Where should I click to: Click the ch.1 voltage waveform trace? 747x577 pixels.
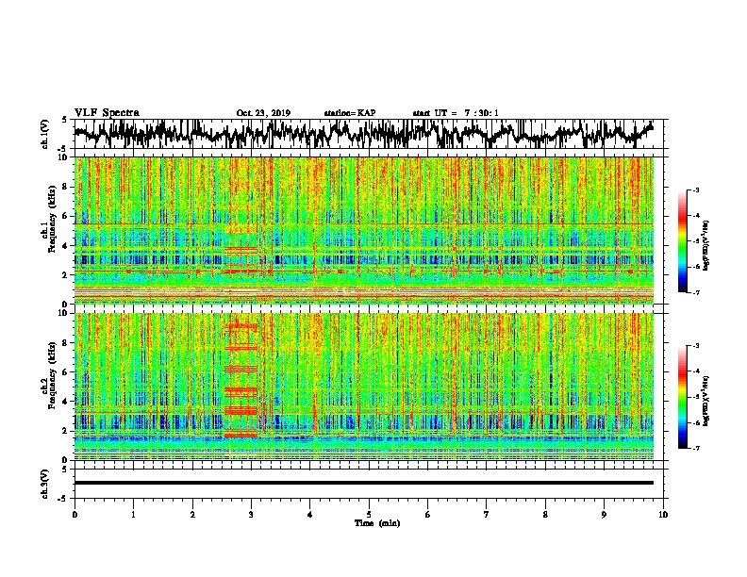pos(363,133)
